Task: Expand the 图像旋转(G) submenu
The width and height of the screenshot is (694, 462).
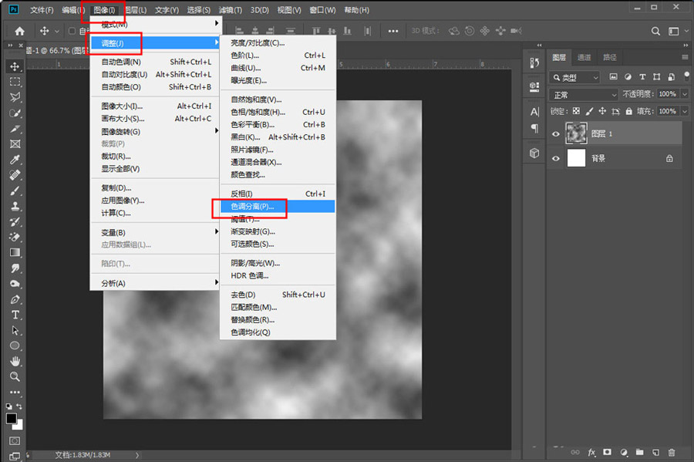Action: pyautogui.click(x=154, y=131)
